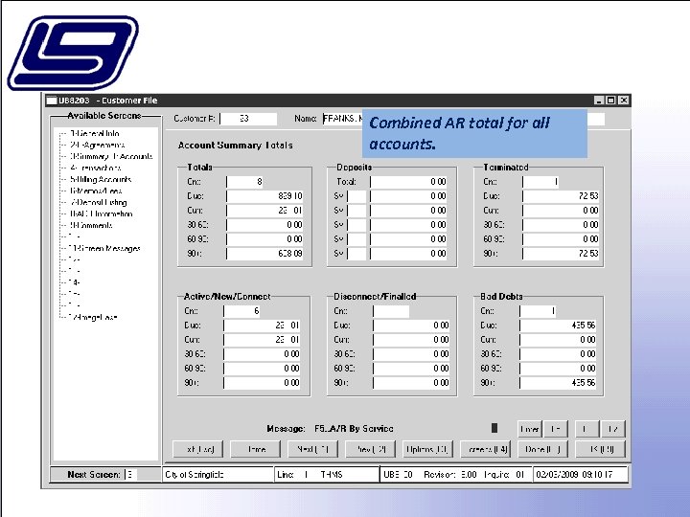This screenshot has width=690, height=517.
Task: Click the Terminated 60-90 amount field
Action: tap(561, 239)
